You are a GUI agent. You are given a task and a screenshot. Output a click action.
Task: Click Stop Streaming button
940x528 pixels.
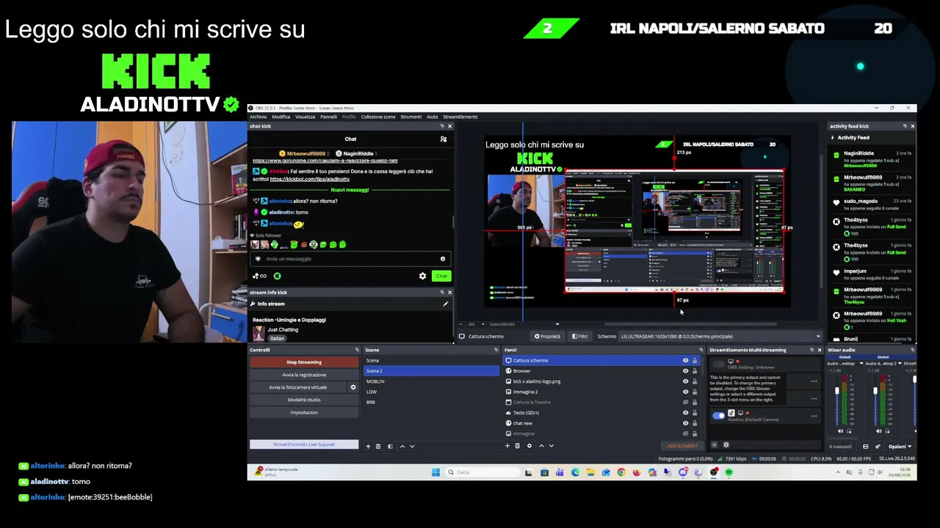304,362
